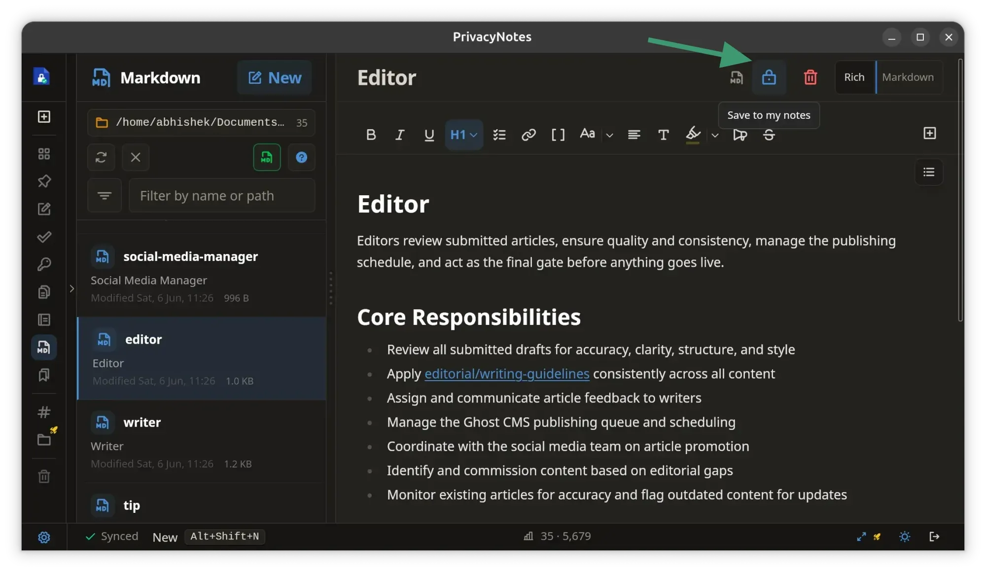Click the new note plus icon in sidebar
Viewport: 986px width, 572px height.
pyautogui.click(x=44, y=117)
